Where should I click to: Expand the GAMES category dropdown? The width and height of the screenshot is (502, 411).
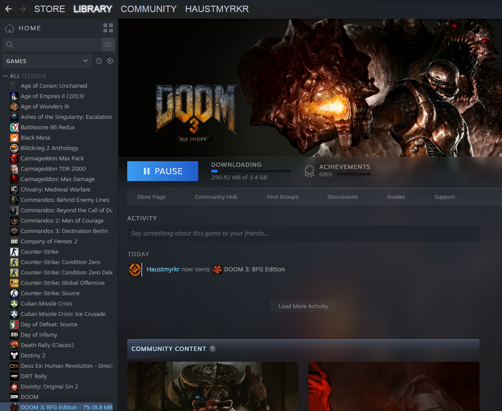tap(47, 61)
